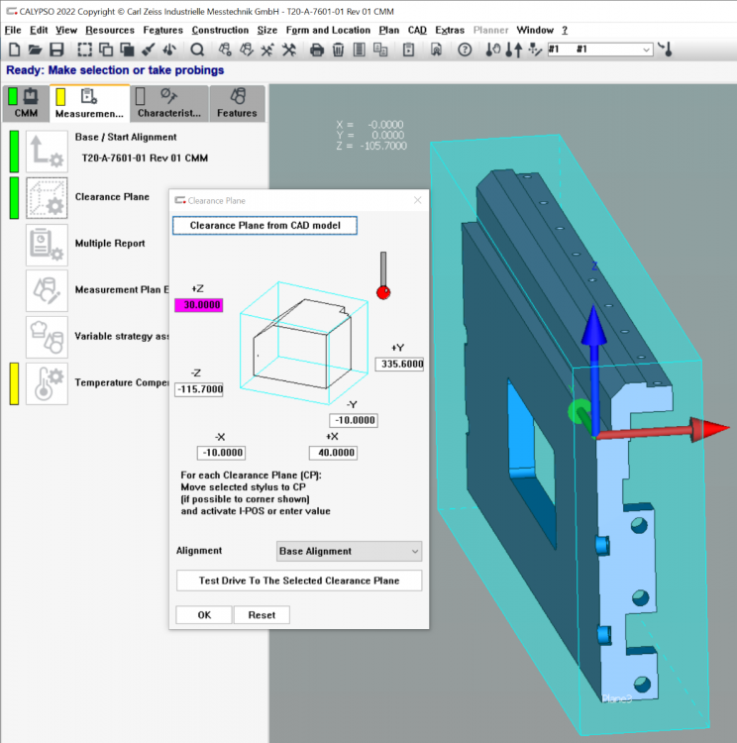Click the help question mark toolbar icon
This screenshot has width=737, height=743.
(x=465, y=50)
